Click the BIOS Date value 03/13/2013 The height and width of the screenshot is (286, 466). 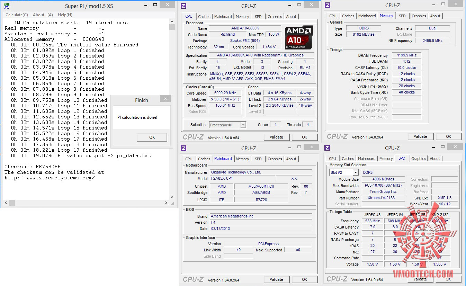261,229
